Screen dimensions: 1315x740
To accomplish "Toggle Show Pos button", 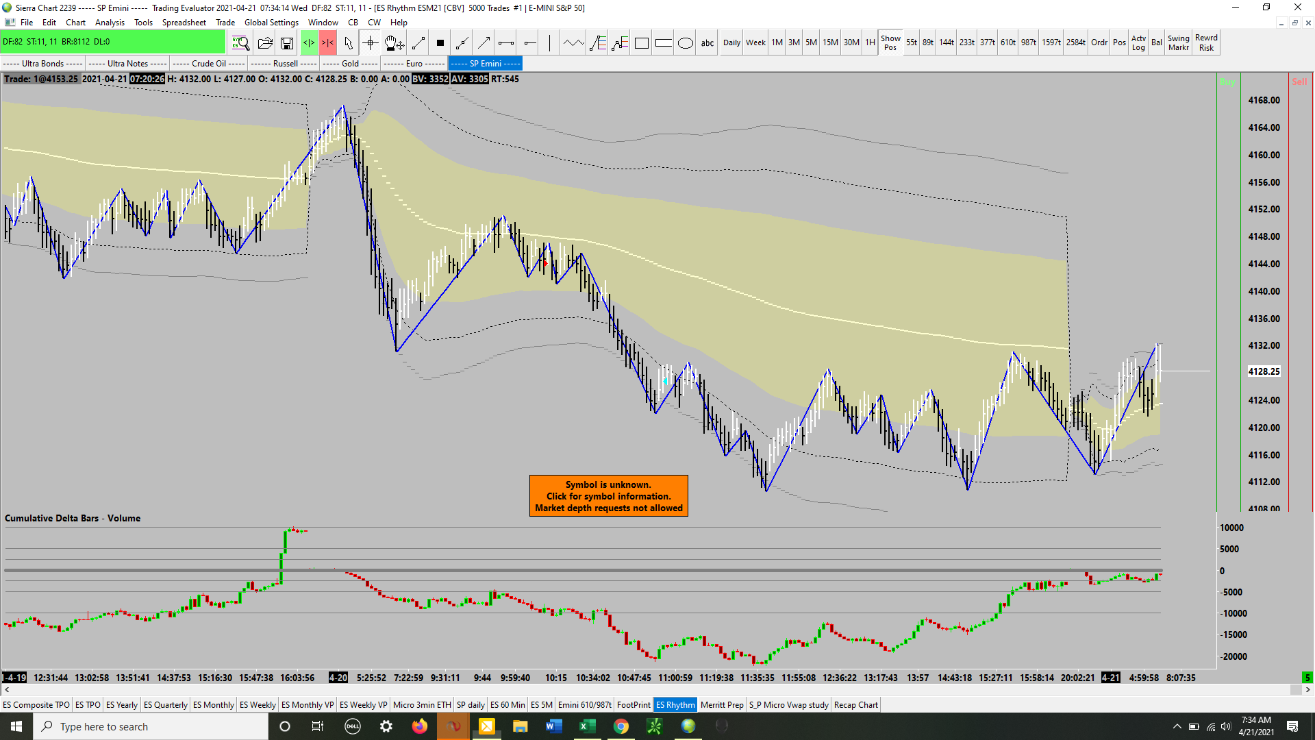I will (x=890, y=42).
